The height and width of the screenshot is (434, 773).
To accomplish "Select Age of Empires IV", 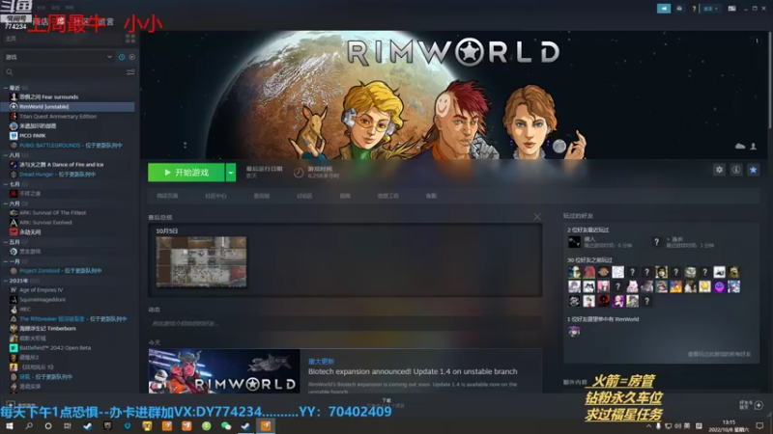I will coord(41,290).
